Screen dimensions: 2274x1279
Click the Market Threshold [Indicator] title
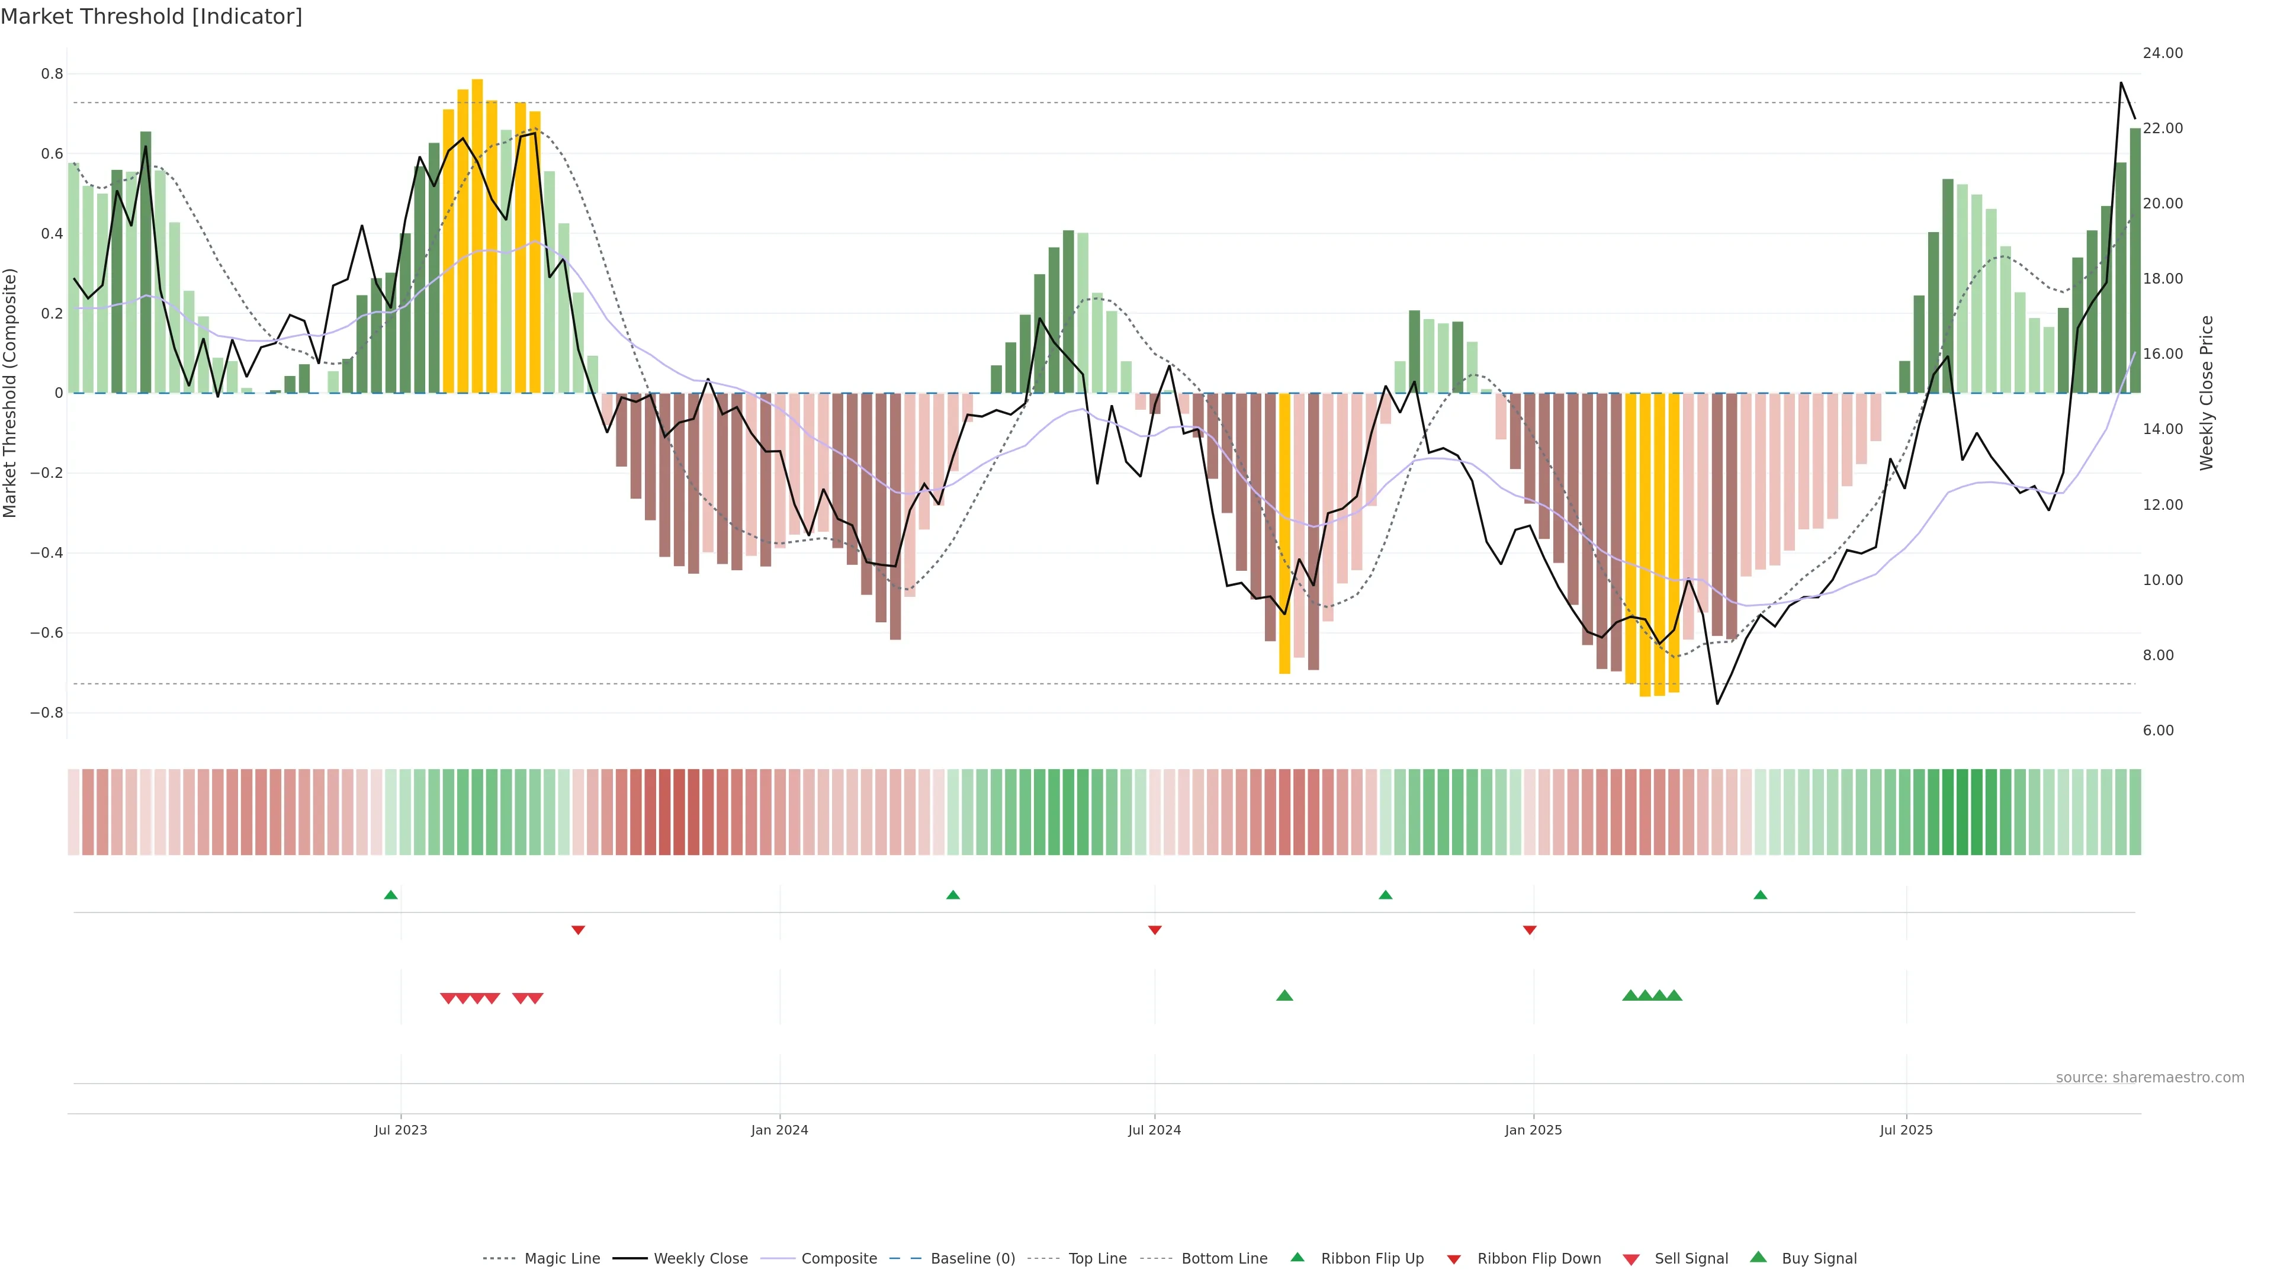(x=151, y=17)
